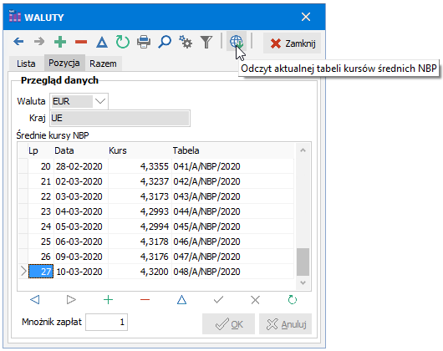
Task: Click the green plus below the rates grid
Action: point(108,300)
